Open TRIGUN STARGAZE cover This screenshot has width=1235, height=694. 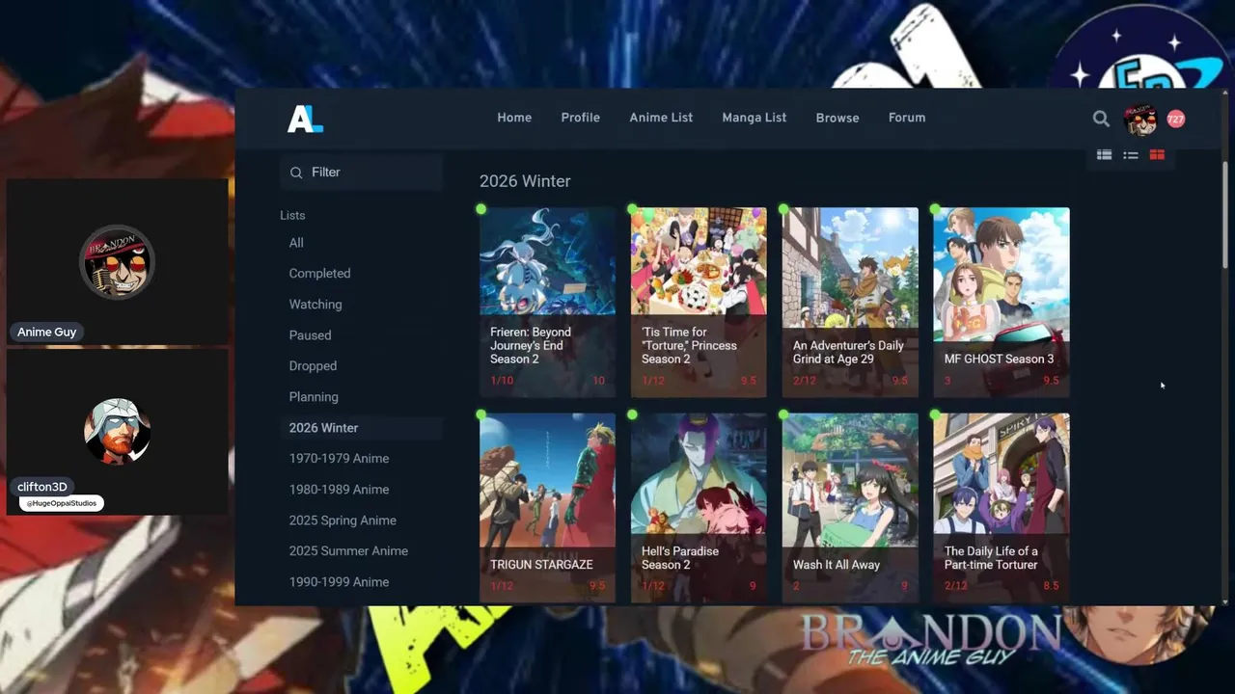(547, 508)
